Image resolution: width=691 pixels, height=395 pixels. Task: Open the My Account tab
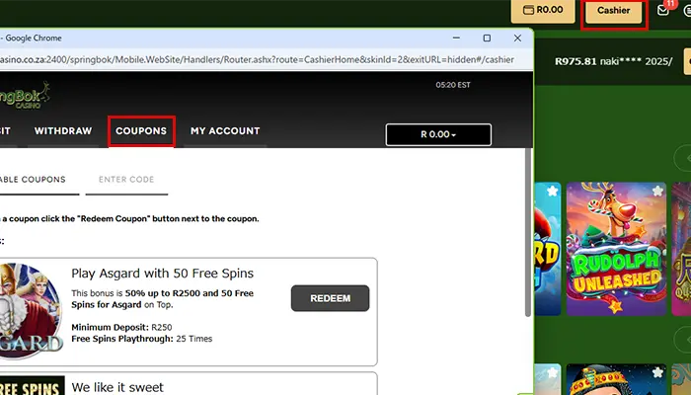click(225, 131)
